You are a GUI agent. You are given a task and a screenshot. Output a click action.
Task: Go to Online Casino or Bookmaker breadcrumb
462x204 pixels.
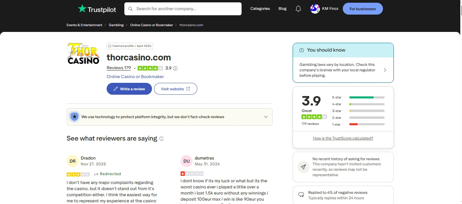[x=152, y=25]
